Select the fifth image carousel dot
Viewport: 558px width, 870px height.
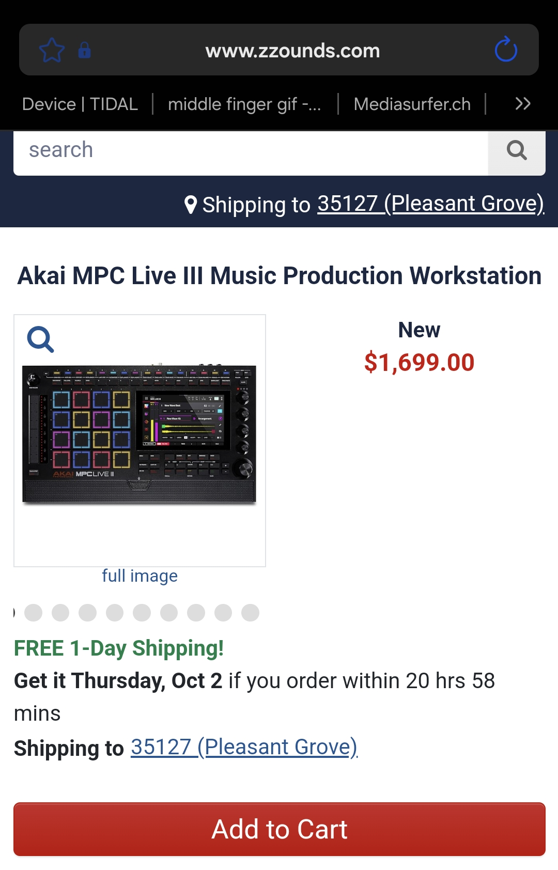(142, 613)
